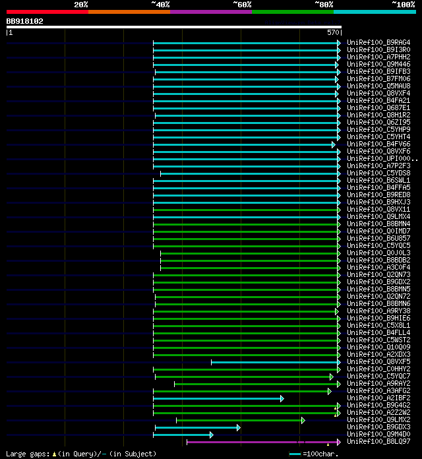Select label UniRef100_Q5MAU8
The height and width of the screenshot is (459, 422).
click(x=378, y=86)
